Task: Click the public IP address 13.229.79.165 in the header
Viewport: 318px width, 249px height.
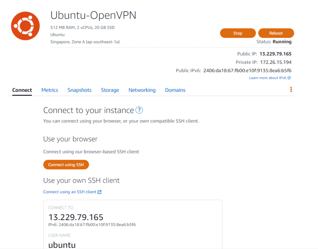Action: (275, 54)
